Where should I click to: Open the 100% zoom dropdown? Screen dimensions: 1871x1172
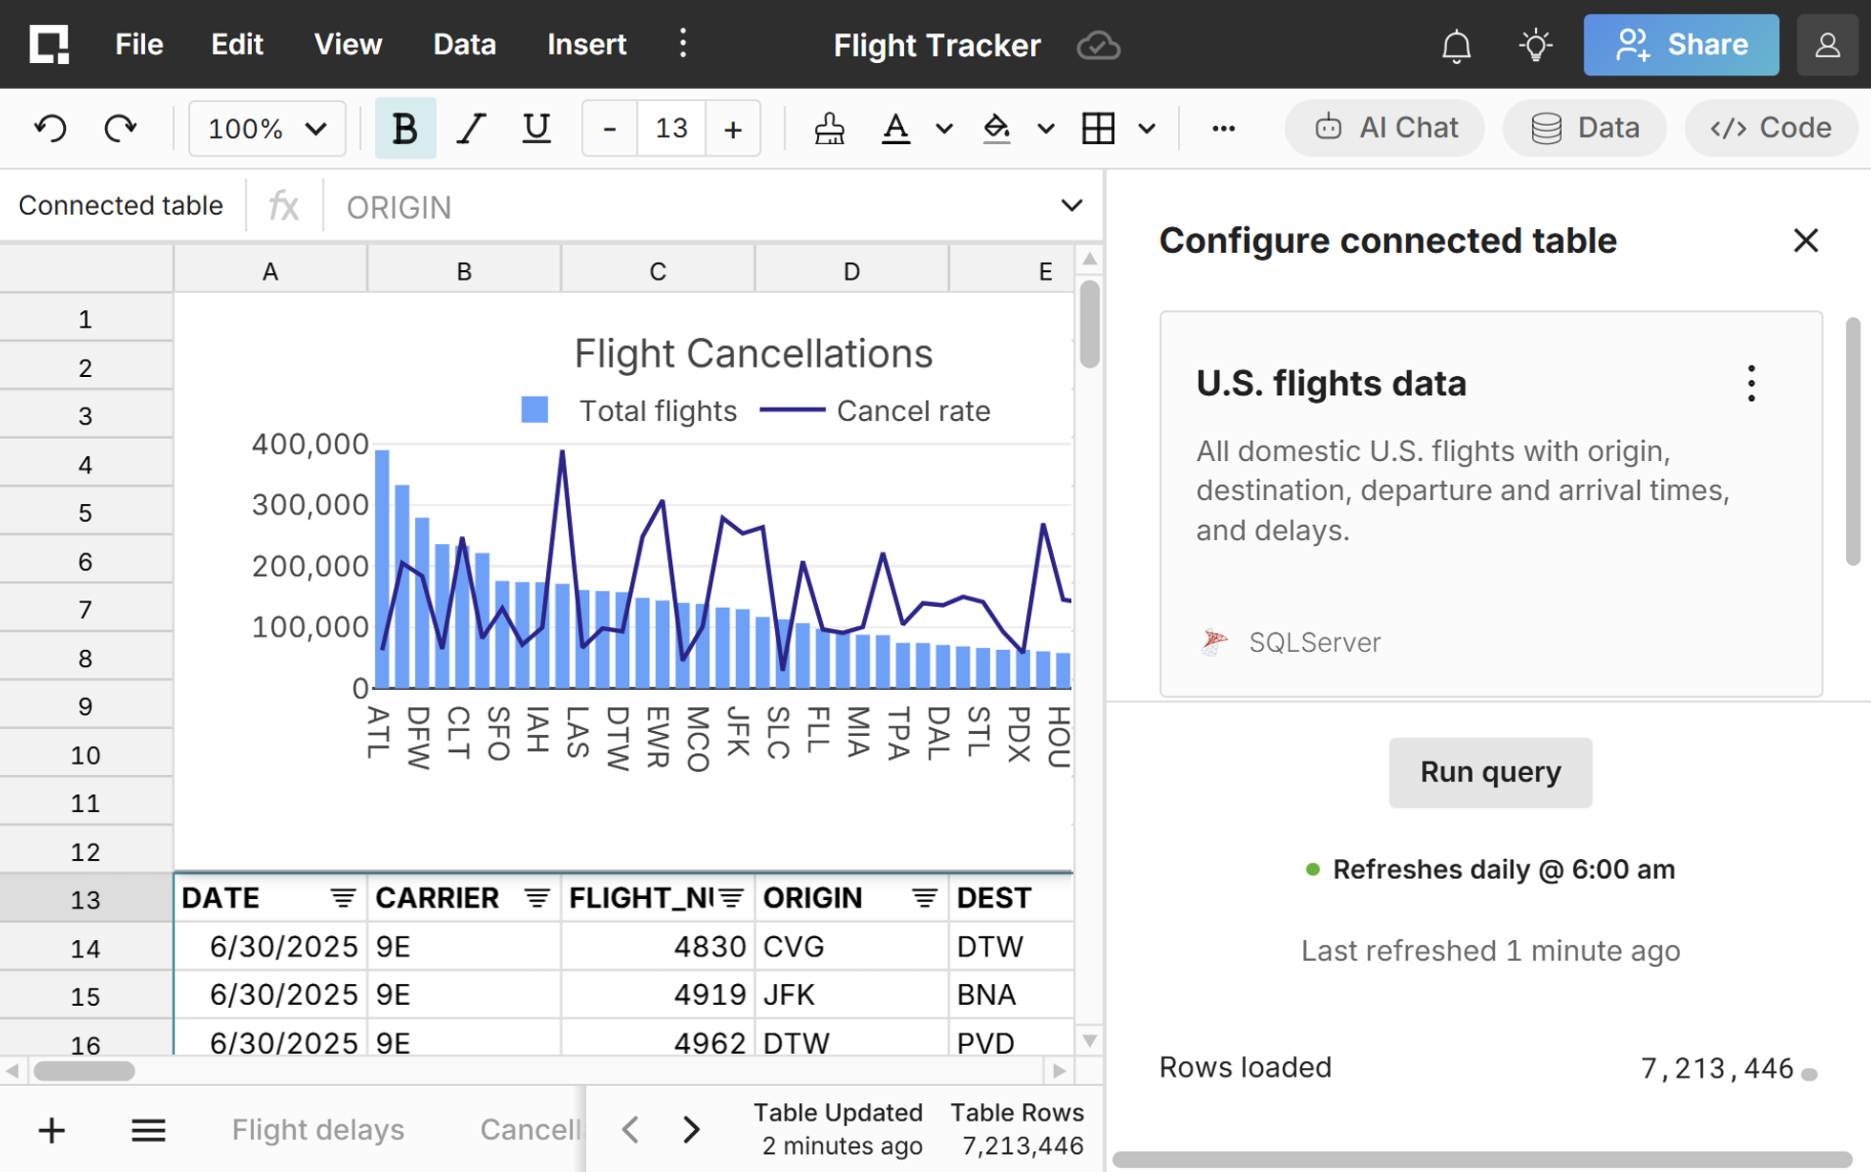(x=267, y=128)
